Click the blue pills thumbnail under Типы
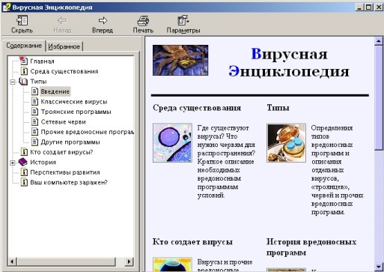Viewport: 384px width, 272px height. (x=286, y=143)
